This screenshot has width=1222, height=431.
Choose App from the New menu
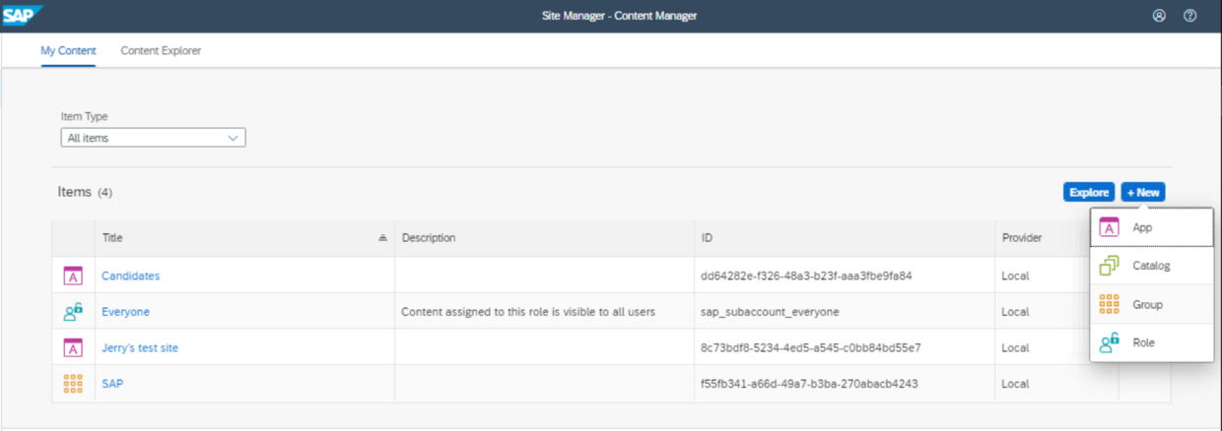tap(1152, 227)
